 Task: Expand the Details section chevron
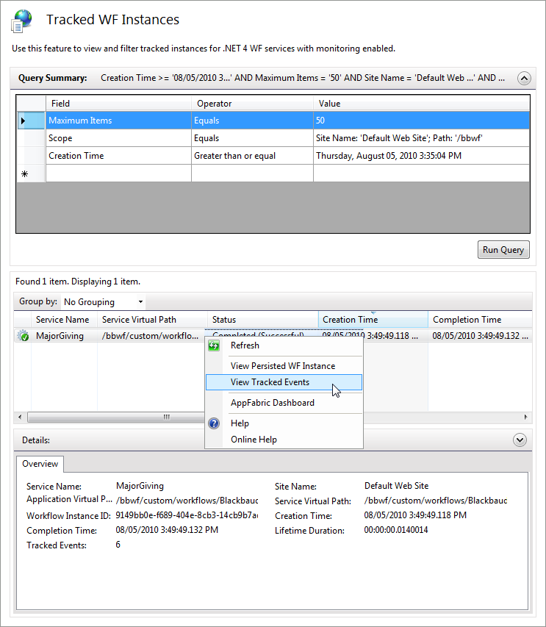pyautogui.click(x=520, y=440)
